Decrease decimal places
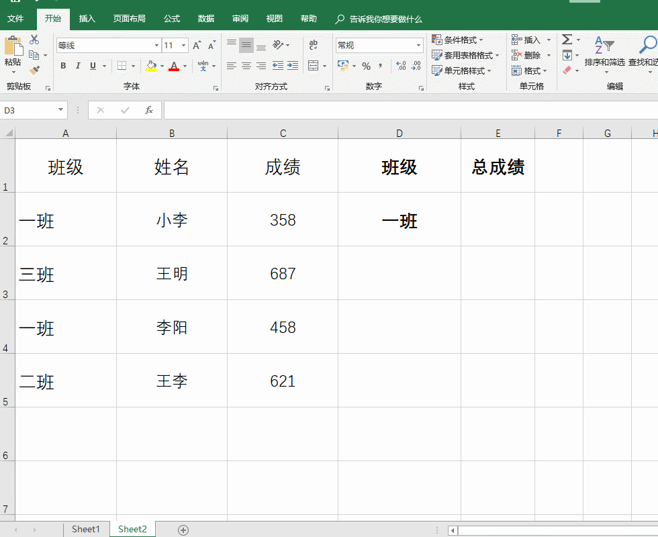This screenshot has height=537, width=658. [416, 66]
